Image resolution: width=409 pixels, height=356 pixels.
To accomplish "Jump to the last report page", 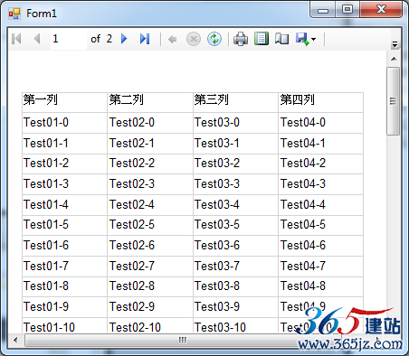I will pos(145,39).
